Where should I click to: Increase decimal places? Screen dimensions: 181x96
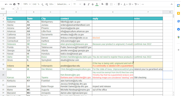[47, 4]
